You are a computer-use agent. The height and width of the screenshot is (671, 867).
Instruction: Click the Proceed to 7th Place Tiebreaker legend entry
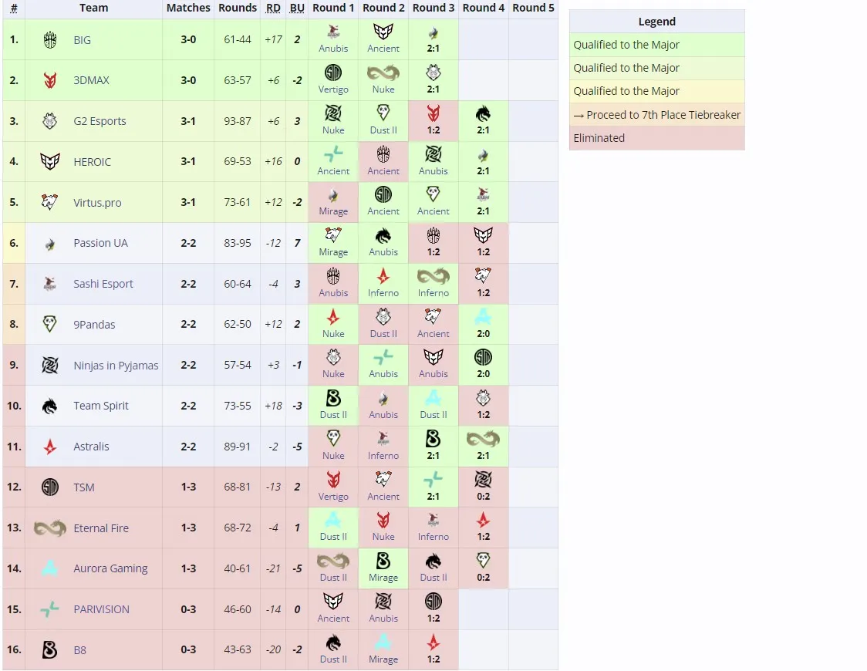pyautogui.click(x=657, y=114)
